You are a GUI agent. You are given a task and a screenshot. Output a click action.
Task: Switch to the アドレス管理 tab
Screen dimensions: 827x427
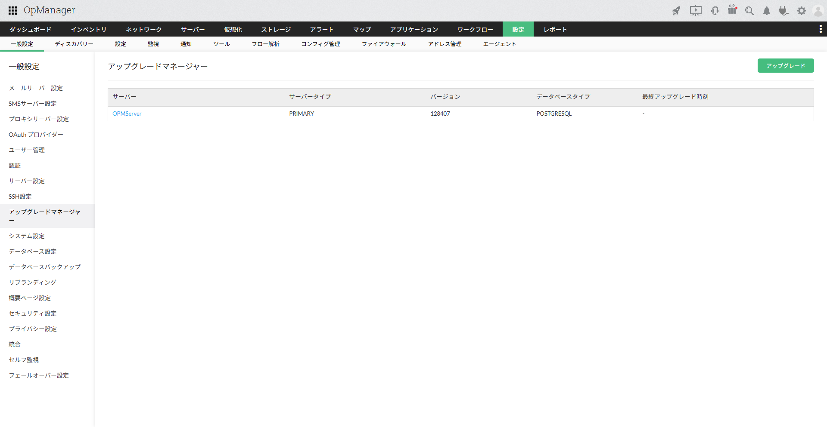(445, 44)
